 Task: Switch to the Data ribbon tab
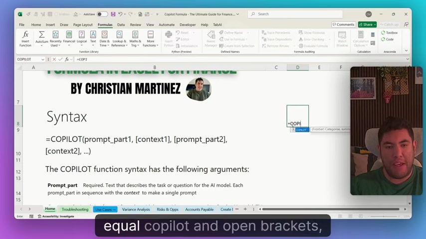[121, 25]
